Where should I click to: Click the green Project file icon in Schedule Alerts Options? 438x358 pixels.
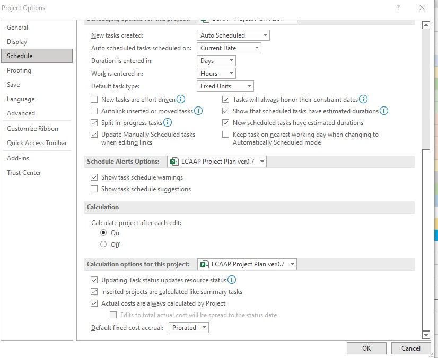(174, 161)
